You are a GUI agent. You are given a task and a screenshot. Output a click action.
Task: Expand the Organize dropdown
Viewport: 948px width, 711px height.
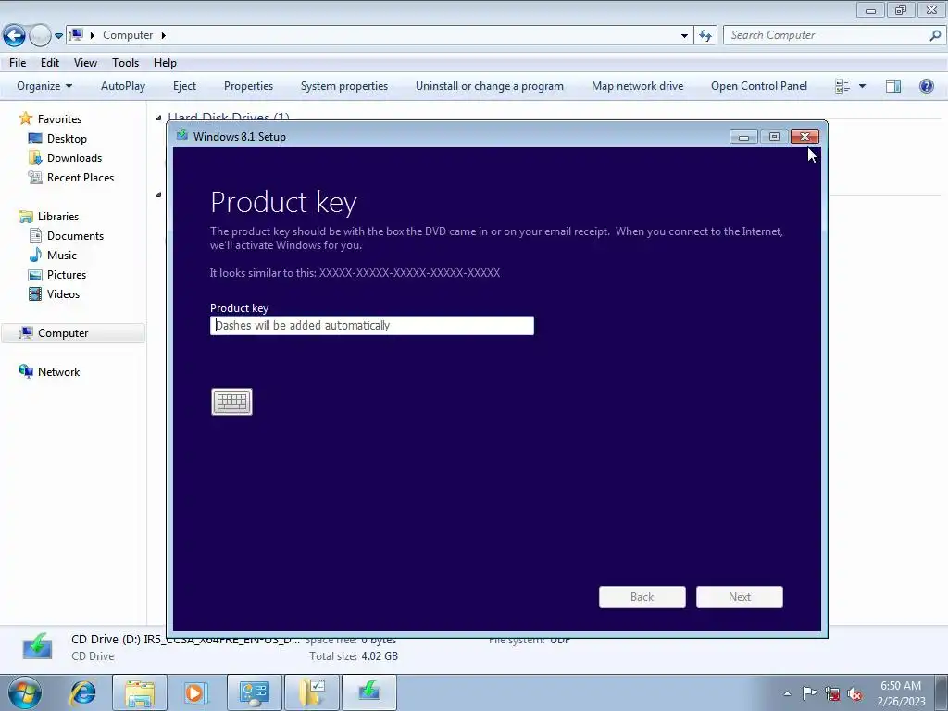click(x=44, y=86)
